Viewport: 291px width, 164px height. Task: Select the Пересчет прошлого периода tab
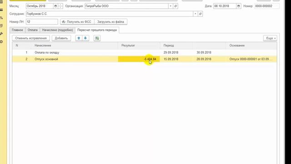(97, 30)
